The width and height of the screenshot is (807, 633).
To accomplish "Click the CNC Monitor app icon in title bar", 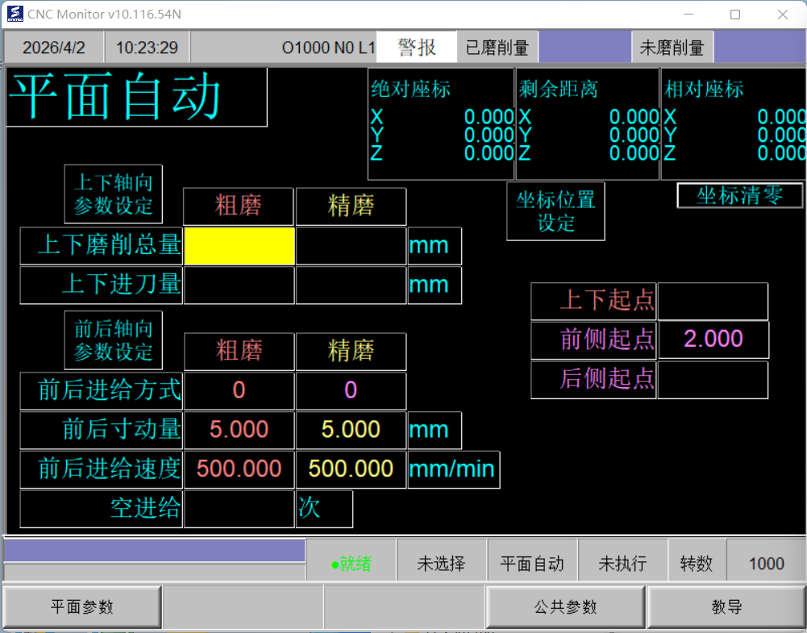I will pyautogui.click(x=15, y=15).
